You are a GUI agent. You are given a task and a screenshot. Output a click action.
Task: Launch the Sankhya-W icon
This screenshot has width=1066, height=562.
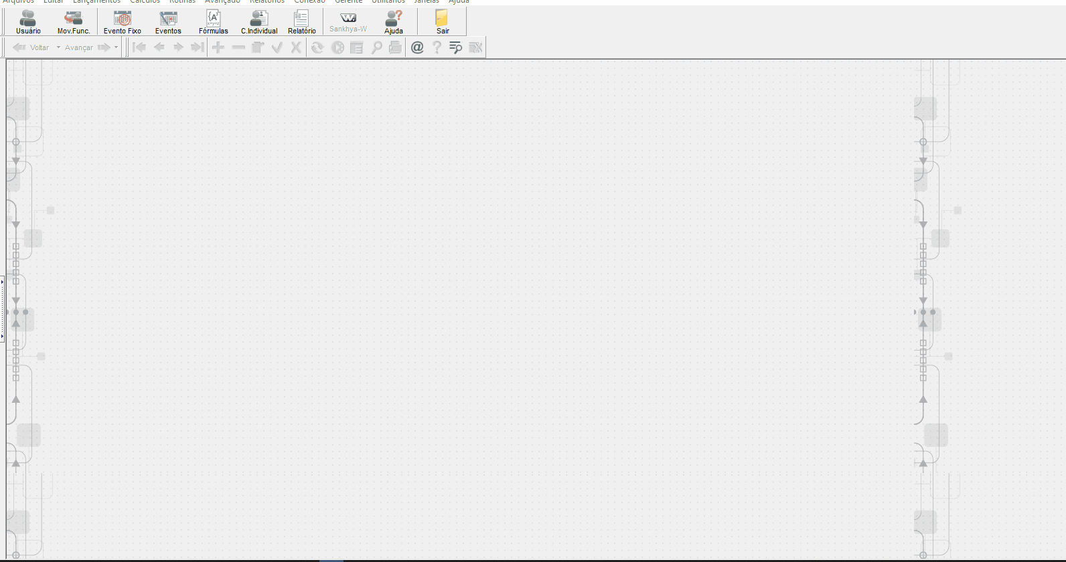tap(348, 22)
